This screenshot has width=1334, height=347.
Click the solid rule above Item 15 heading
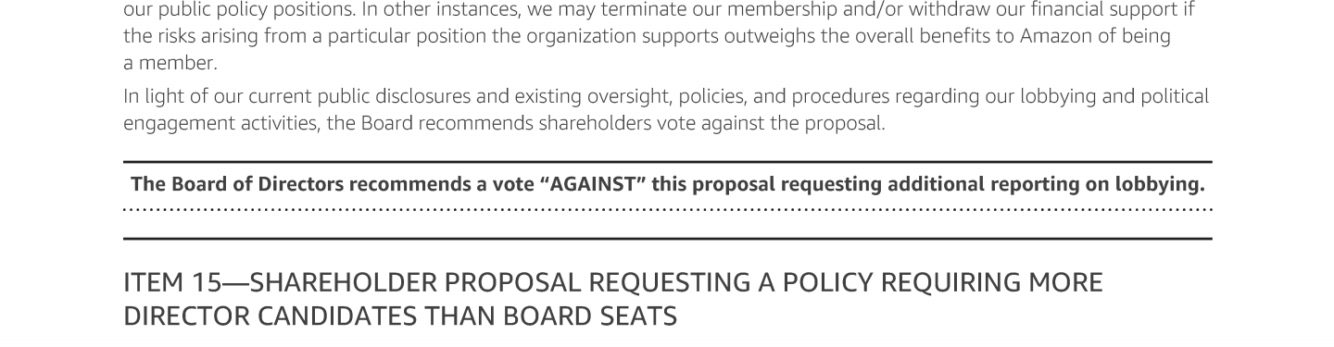[667, 239]
